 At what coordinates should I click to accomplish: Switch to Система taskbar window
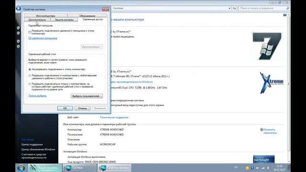tap(79, 168)
